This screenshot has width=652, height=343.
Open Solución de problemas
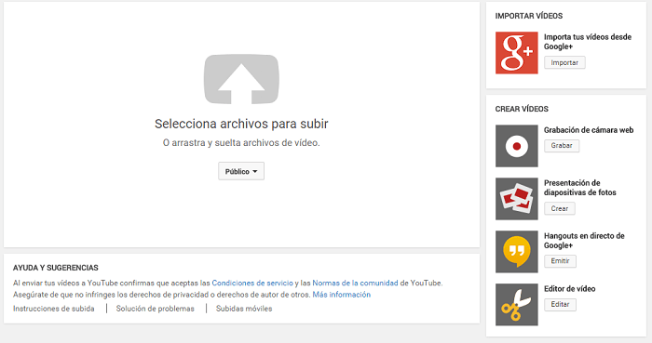[156, 309]
